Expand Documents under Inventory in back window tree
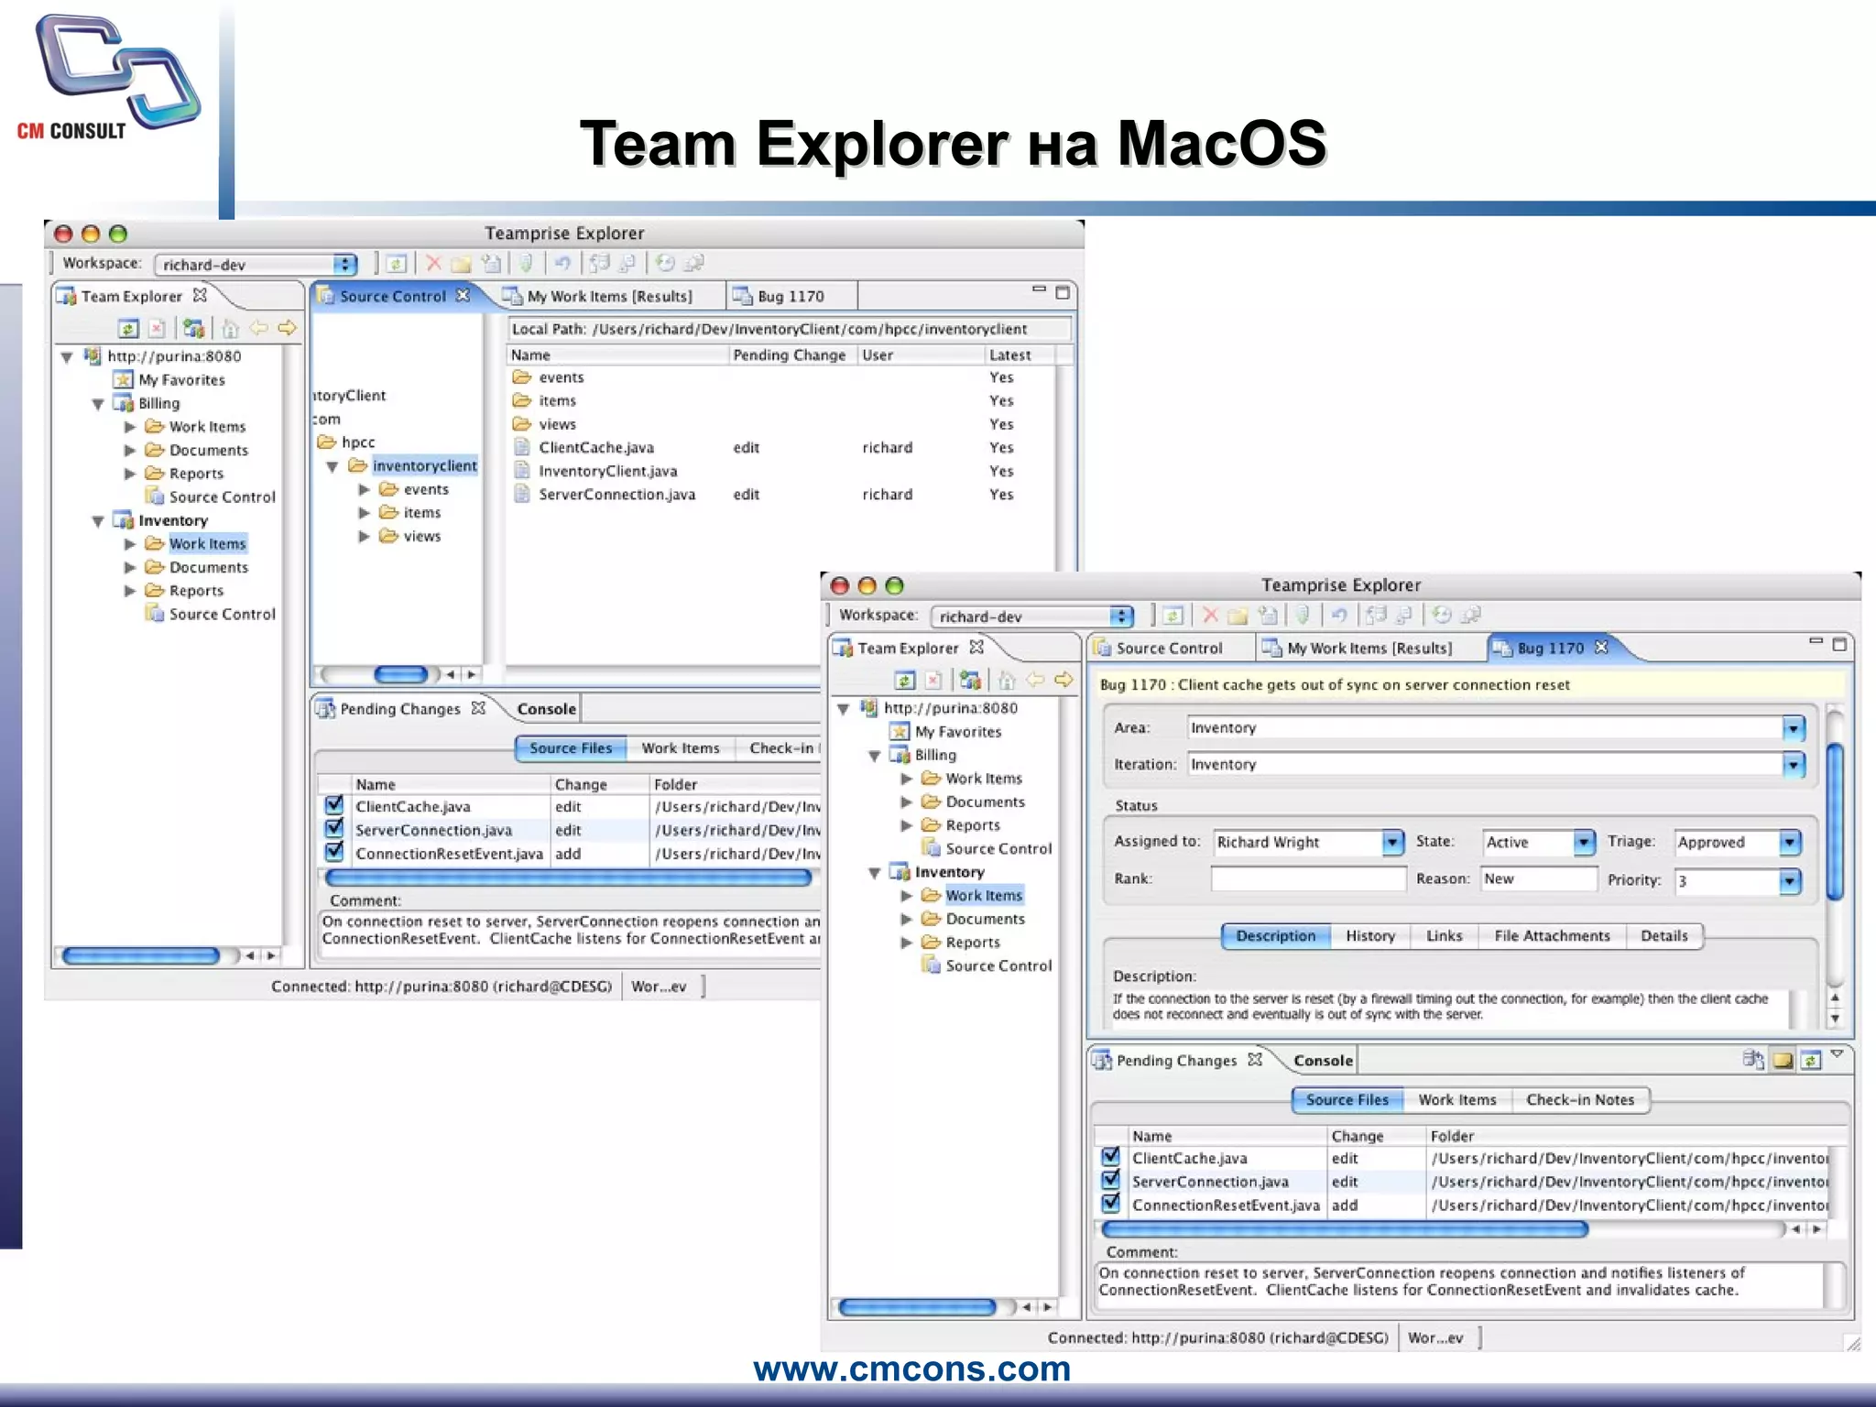 pos(130,567)
